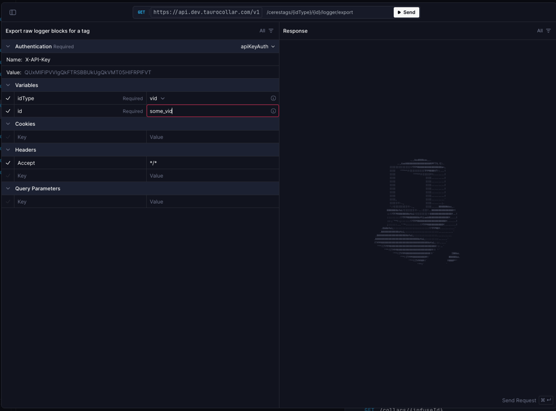Open the filter icon next to Response
556x411 pixels.
(x=548, y=31)
